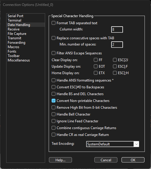Tick the ESC[;H home display checkbox

coord(115,73)
